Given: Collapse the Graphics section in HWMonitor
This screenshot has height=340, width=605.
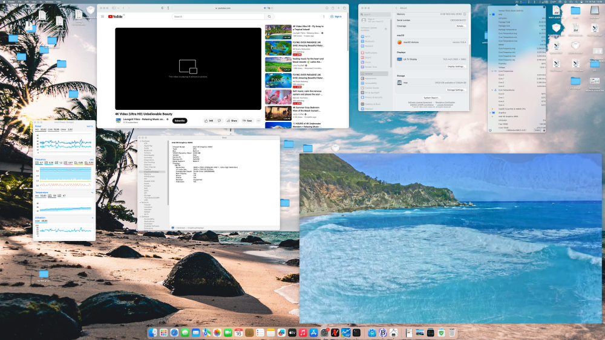Looking at the screenshot, I should click(491, 113).
